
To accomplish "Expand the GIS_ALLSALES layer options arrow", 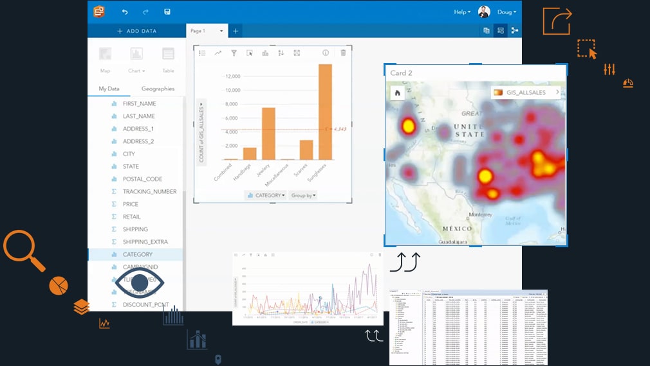I will [x=557, y=92].
